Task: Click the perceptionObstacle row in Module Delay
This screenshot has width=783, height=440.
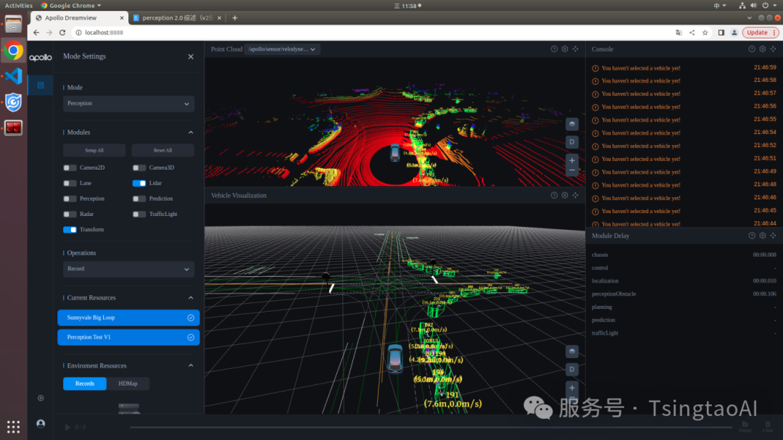Action: (x=684, y=294)
